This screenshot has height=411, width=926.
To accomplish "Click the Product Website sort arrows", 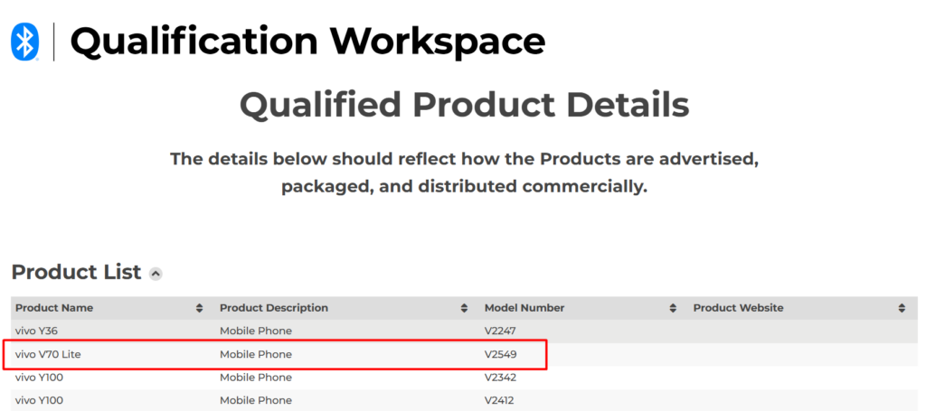I will [x=902, y=308].
